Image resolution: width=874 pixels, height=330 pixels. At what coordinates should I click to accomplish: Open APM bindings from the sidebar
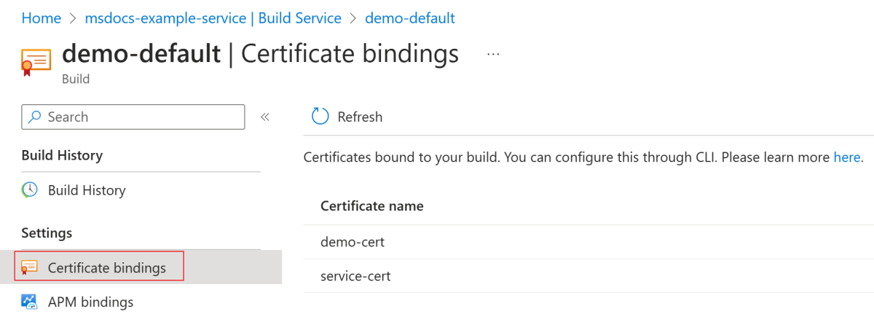pos(90,302)
